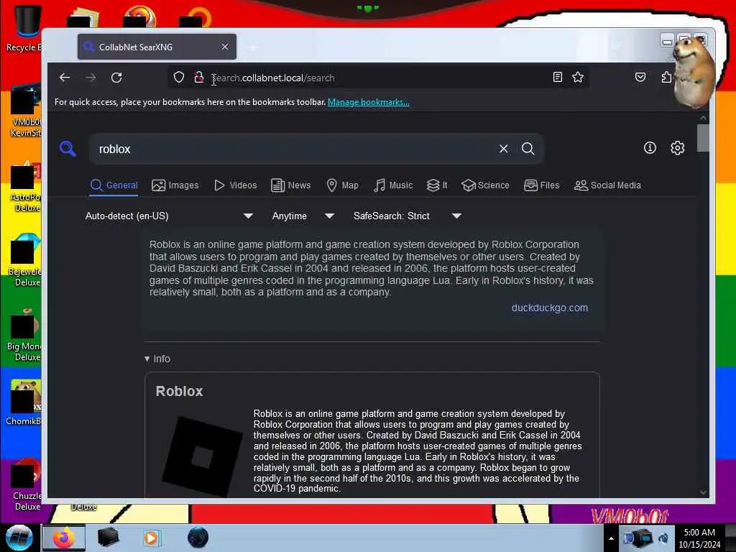Select the General search category
Image resolution: width=736 pixels, height=552 pixels.
tap(114, 185)
